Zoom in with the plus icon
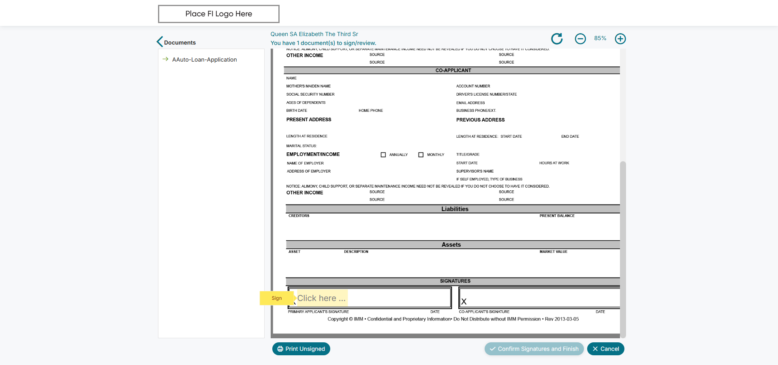This screenshot has width=778, height=365. pos(620,38)
